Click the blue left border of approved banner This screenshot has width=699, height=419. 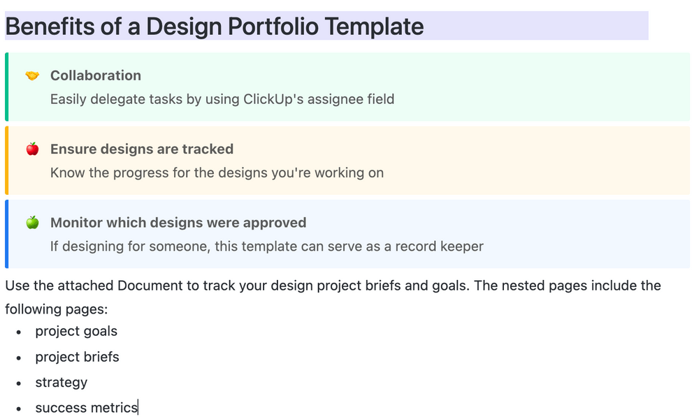(x=6, y=234)
